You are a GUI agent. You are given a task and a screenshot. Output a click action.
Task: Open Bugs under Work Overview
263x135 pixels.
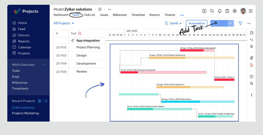coord(16,76)
